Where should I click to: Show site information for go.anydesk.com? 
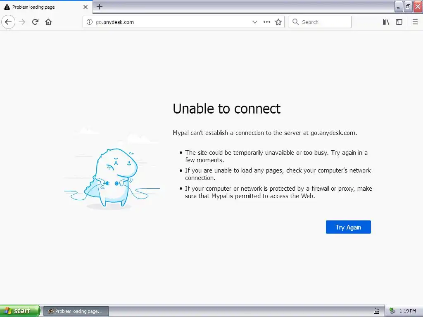(x=89, y=22)
